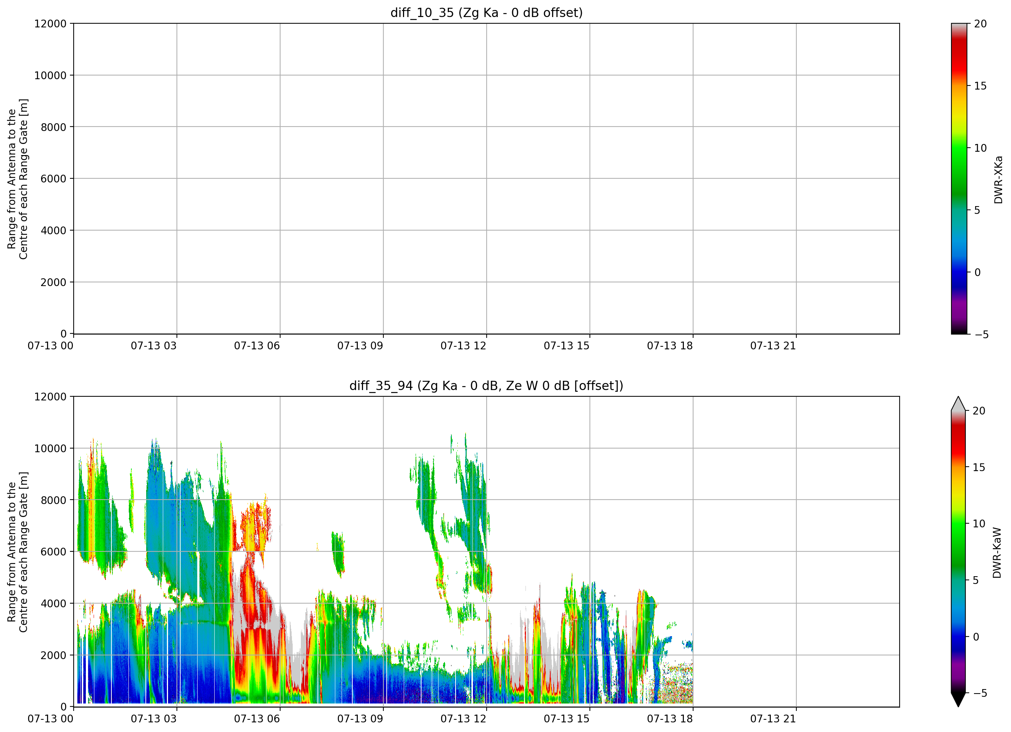Screen dimensions: 1011x732
Task: Click the 10000 y-tick of the top plot
Action: tap(50, 75)
